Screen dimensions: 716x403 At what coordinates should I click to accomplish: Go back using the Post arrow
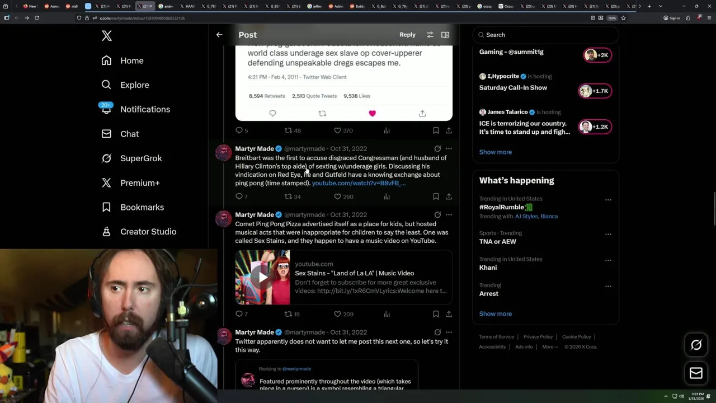[x=219, y=35]
